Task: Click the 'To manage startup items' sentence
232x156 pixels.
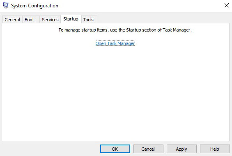Action: pos(125,30)
